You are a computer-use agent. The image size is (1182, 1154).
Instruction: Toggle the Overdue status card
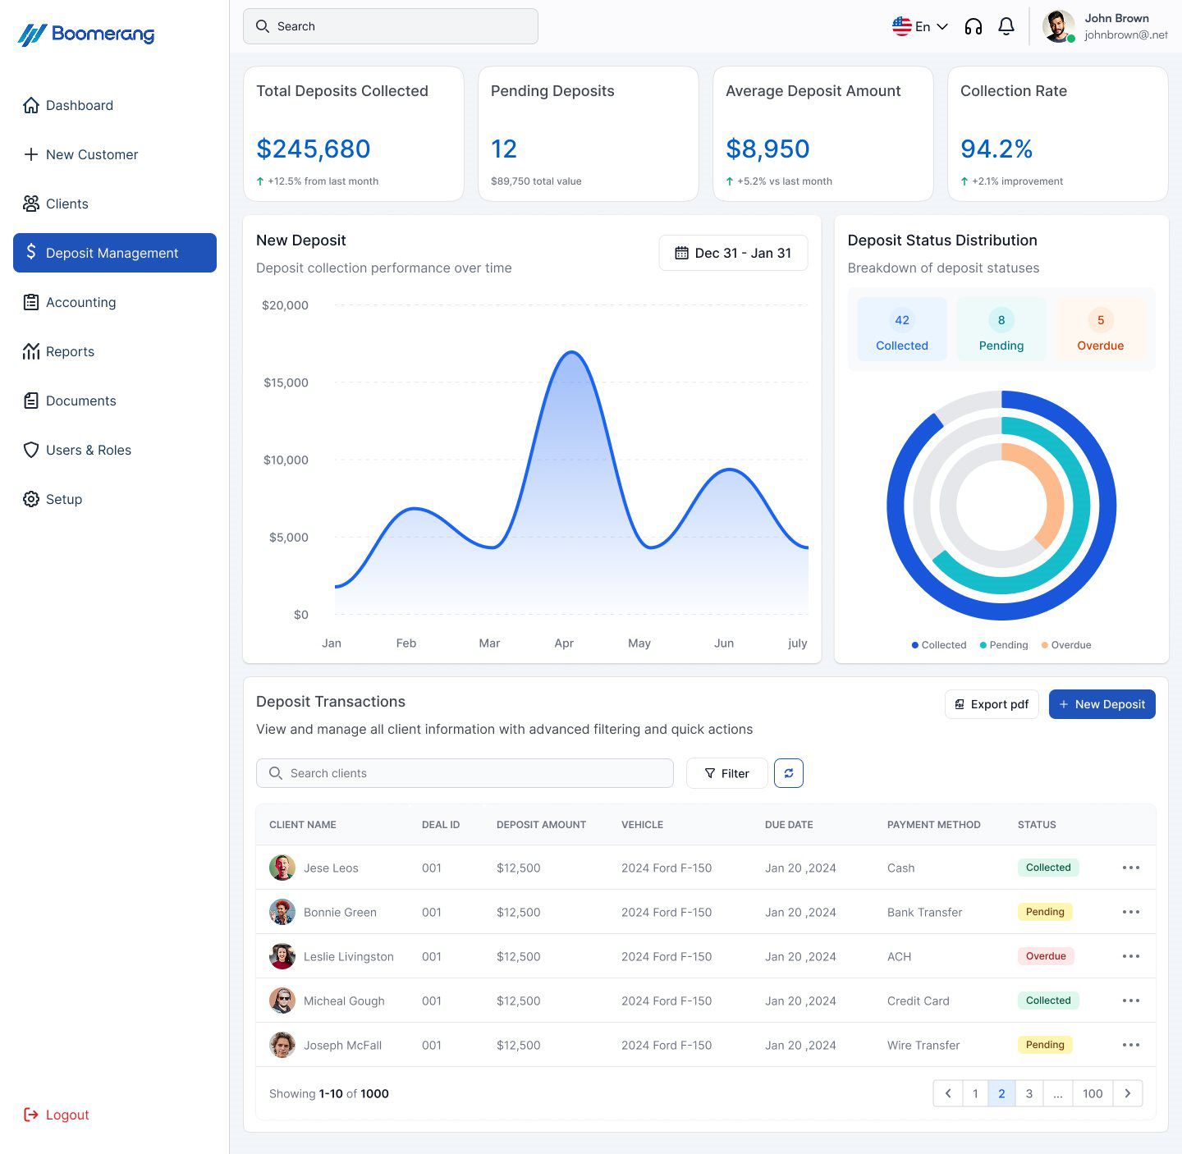click(1100, 330)
